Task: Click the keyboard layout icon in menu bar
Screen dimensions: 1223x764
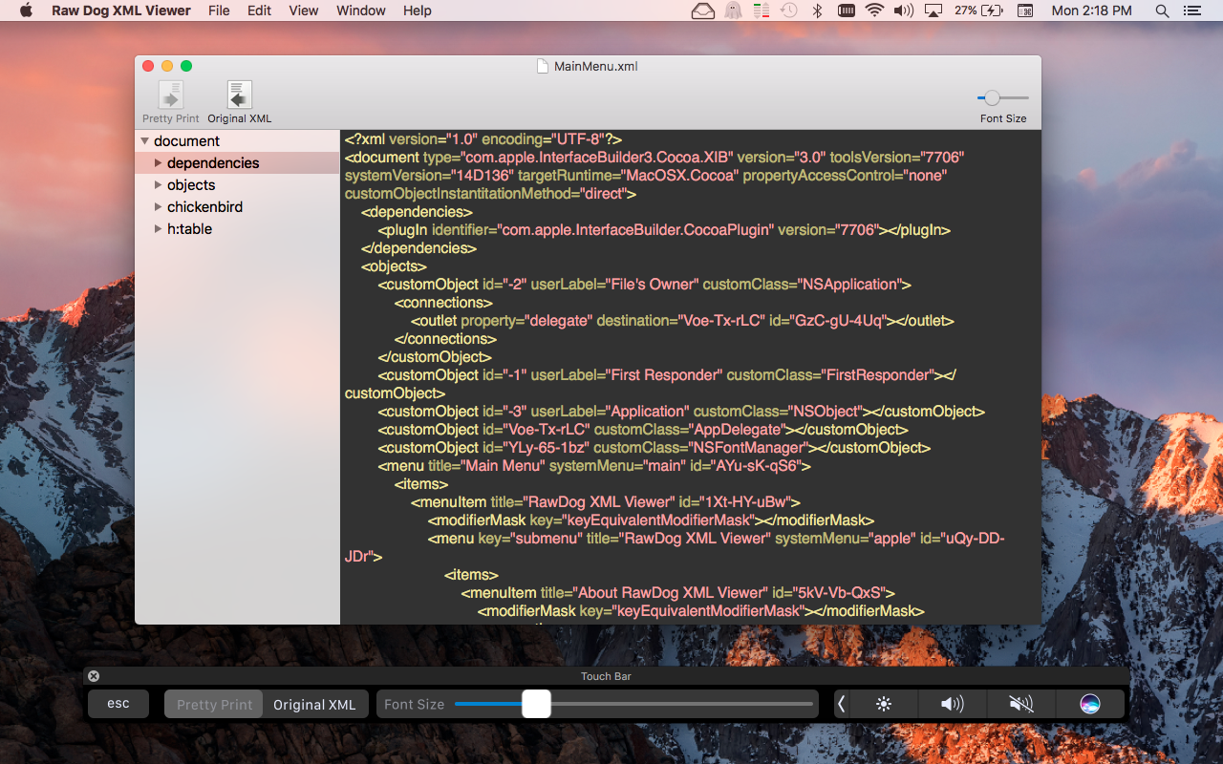Action: (847, 11)
